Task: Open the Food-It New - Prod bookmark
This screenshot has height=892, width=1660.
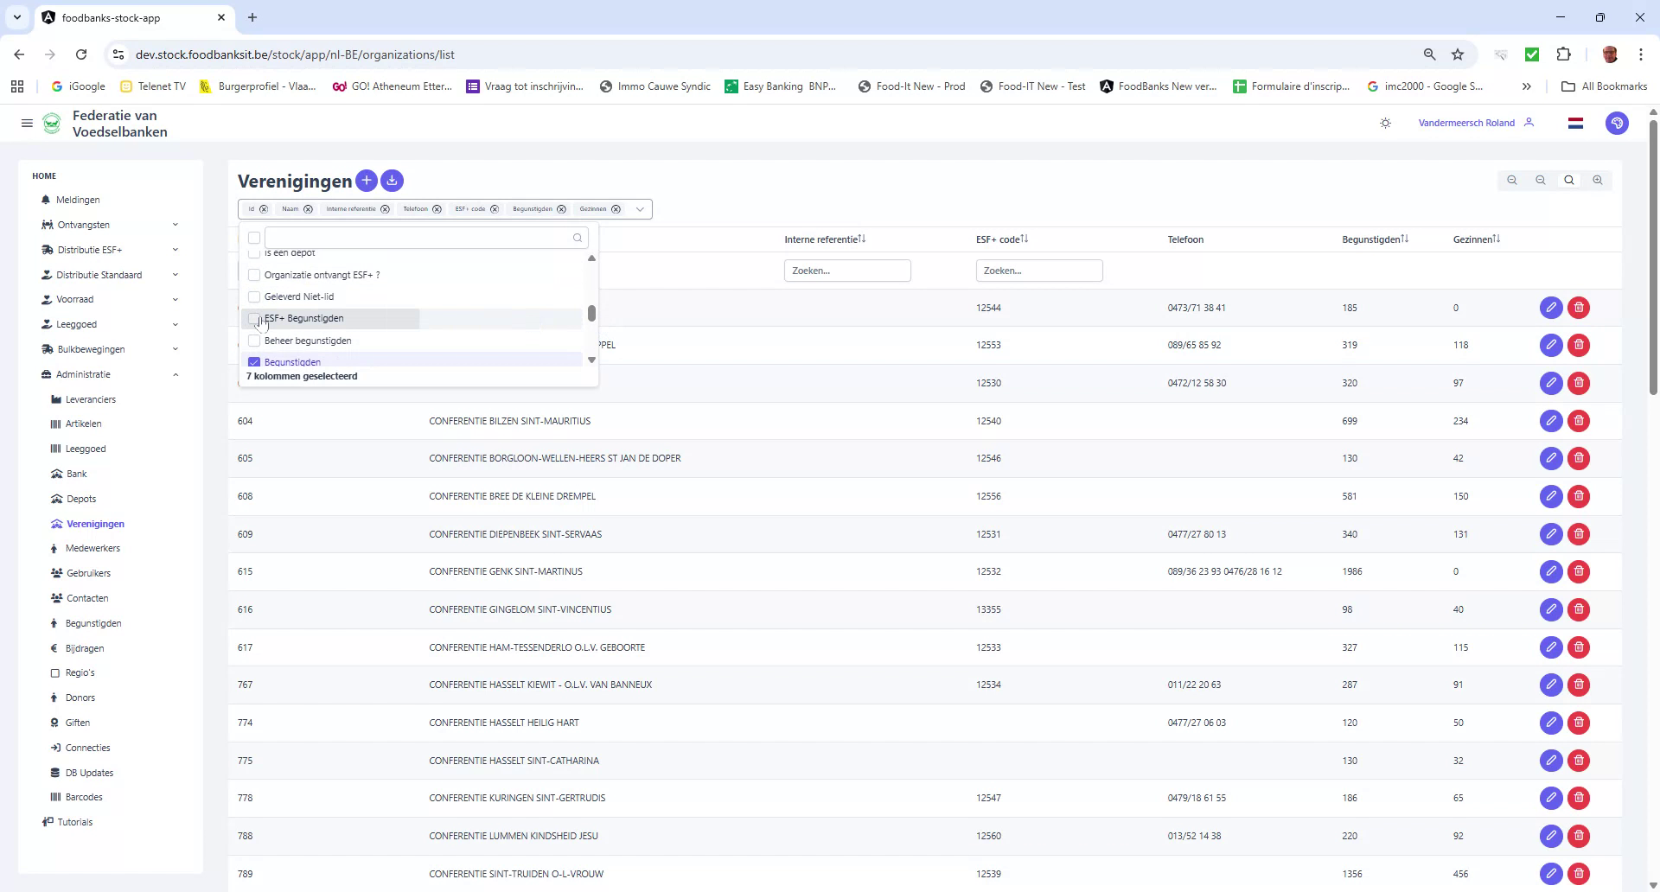Action: [x=911, y=86]
